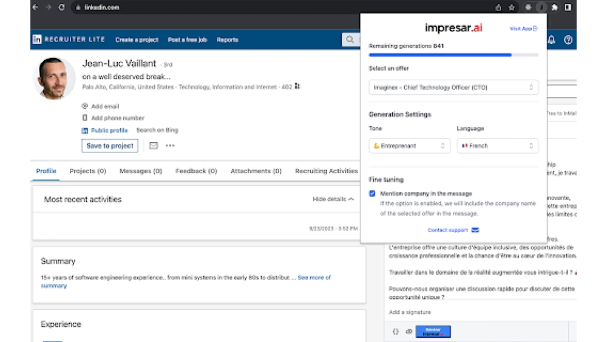Collapse activities with Hide details
Image resolution: width=607 pixels, height=342 pixels.
[333, 199]
